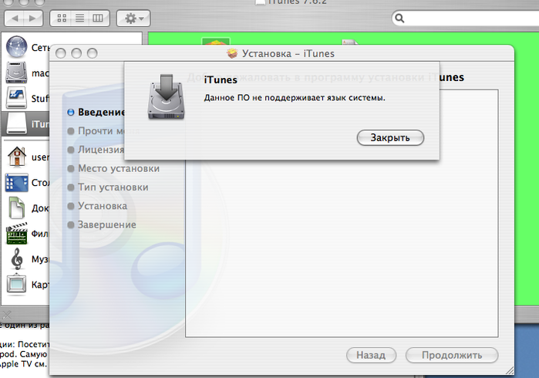The image size is (539, 378).
Task: Select the mac hard disk icon in the sidebar
Action: pos(16,73)
